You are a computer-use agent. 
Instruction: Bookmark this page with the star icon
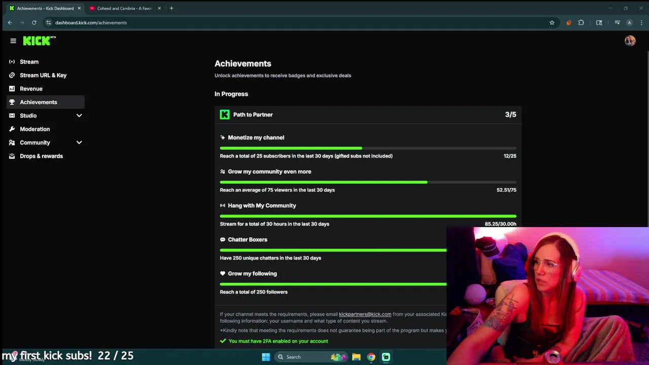[x=552, y=22]
